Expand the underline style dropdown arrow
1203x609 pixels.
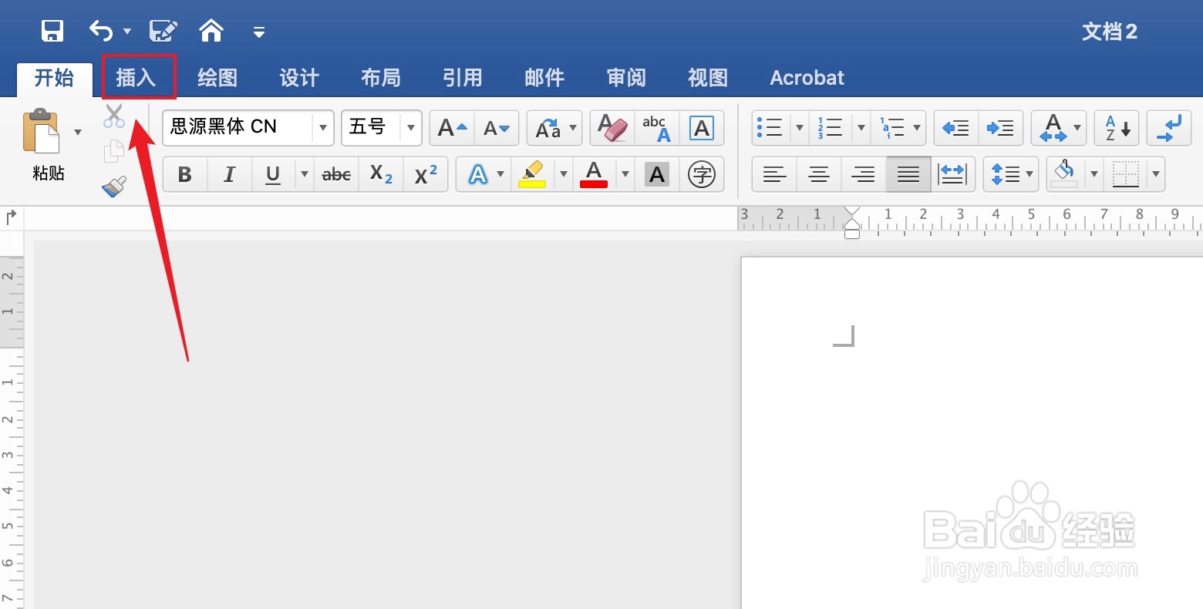(x=305, y=174)
